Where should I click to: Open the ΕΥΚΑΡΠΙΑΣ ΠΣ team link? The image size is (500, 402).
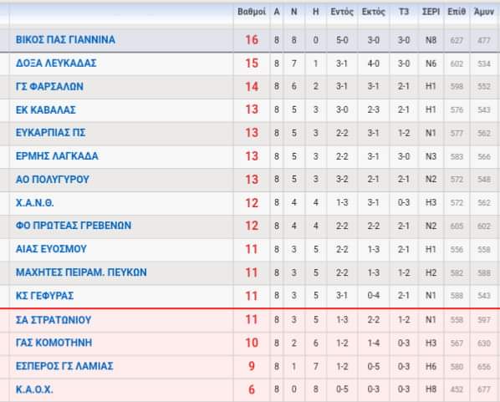tap(51, 133)
